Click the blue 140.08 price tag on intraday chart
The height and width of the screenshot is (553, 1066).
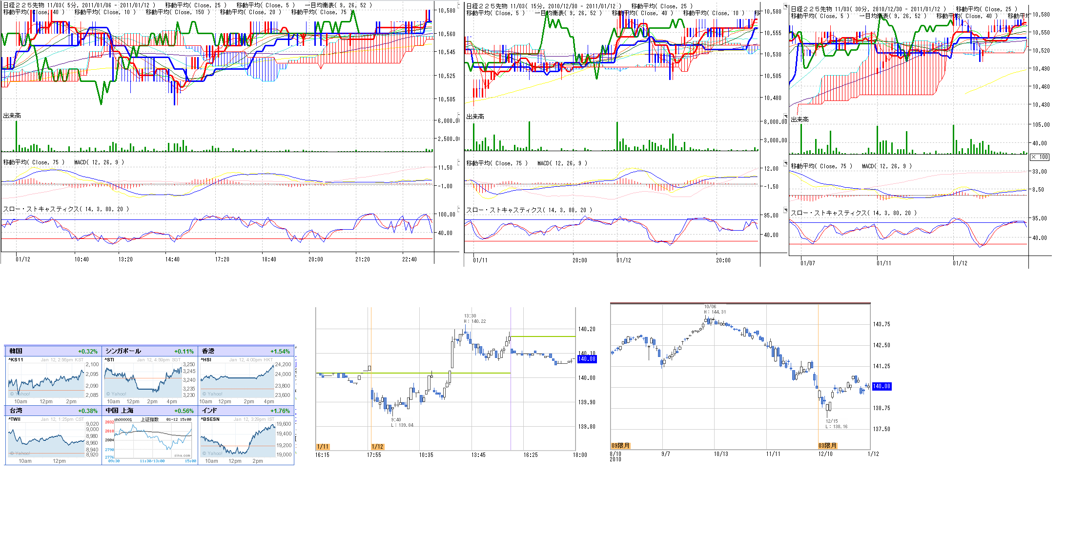coord(586,359)
